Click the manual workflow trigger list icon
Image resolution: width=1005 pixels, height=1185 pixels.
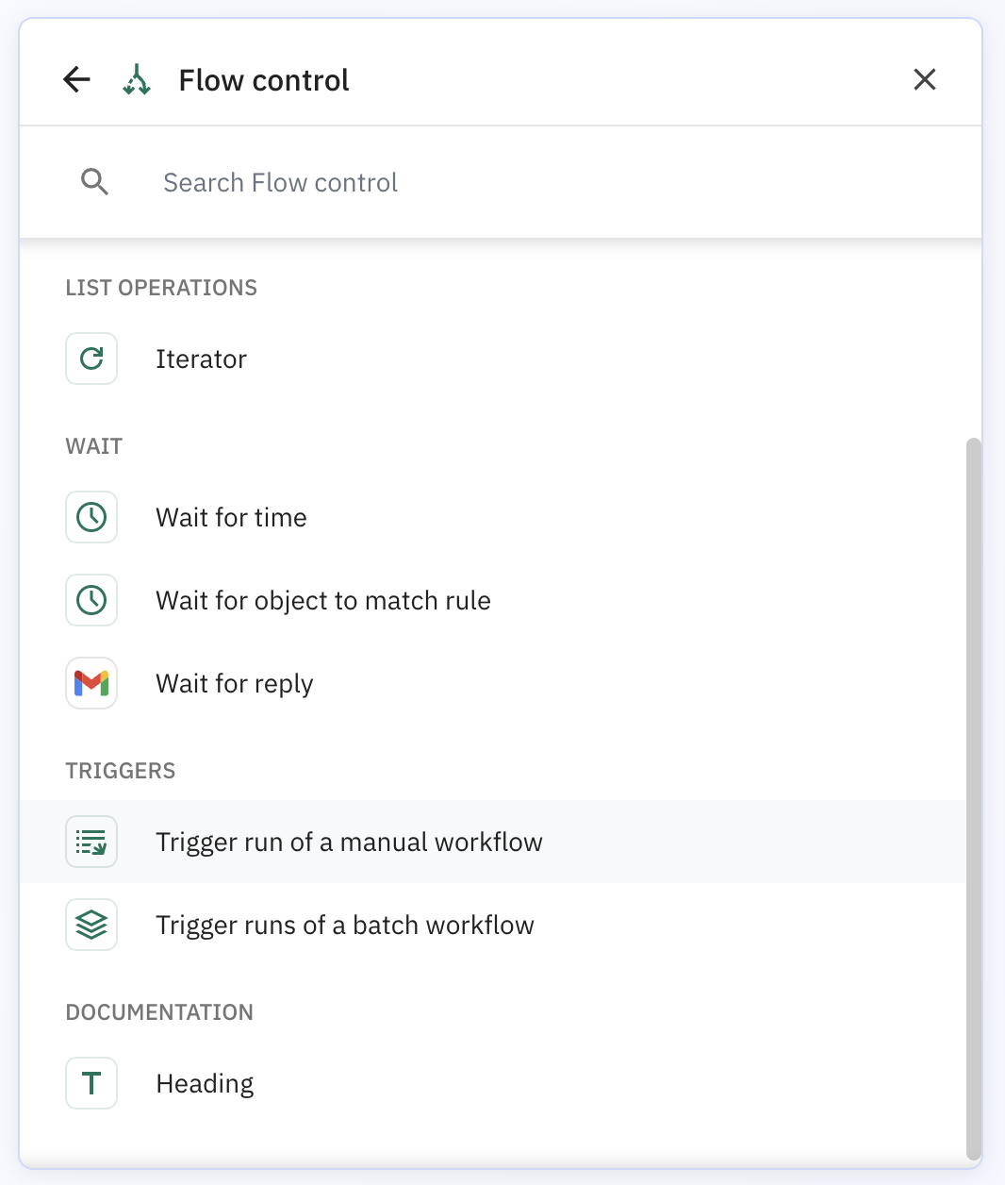click(x=91, y=842)
